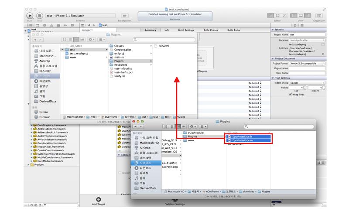Click the Organization text field
Viewport: 349px width, 218px height.
point(307,68)
